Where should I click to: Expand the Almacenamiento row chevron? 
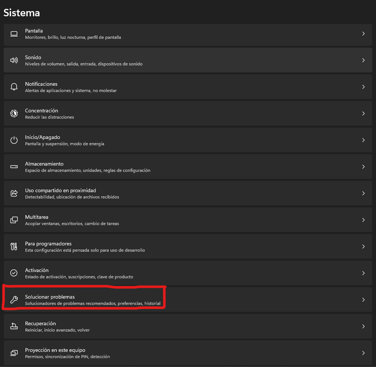coord(363,167)
